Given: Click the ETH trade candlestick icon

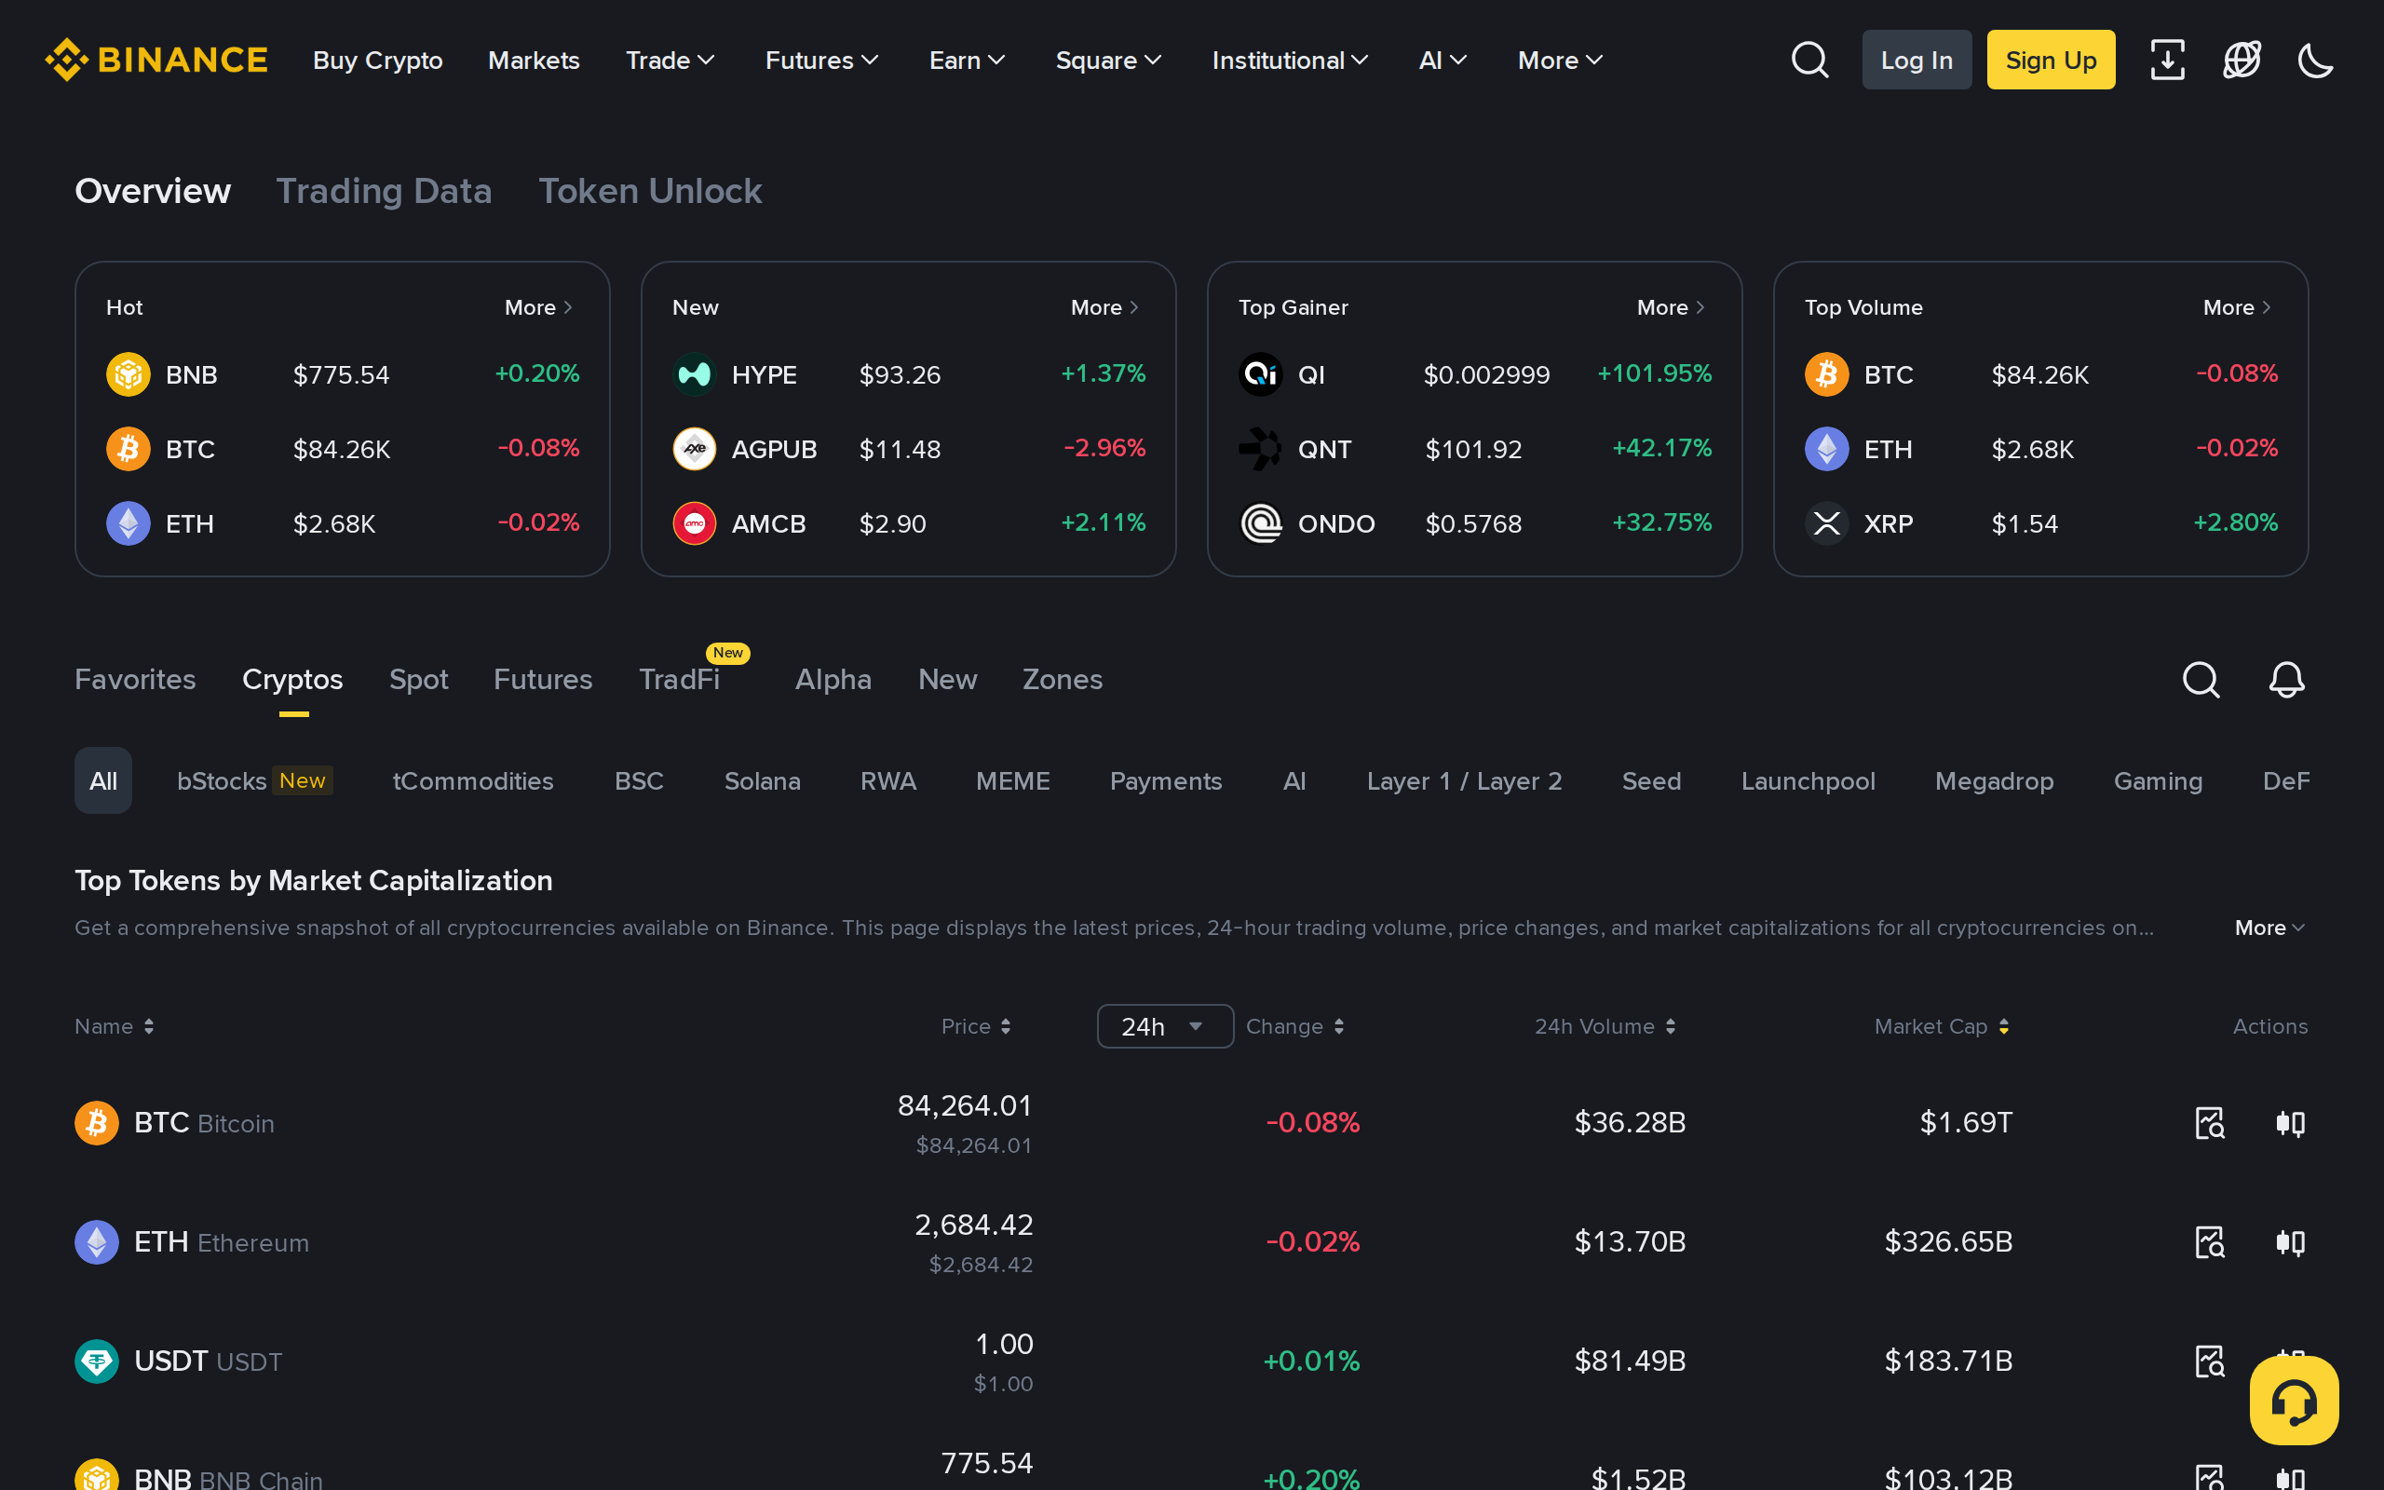Looking at the screenshot, I should click(2291, 1241).
